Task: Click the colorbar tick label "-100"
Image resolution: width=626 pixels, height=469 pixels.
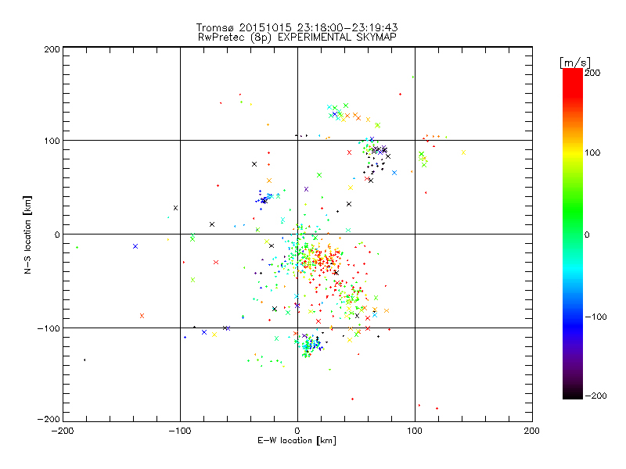Action: point(595,317)
